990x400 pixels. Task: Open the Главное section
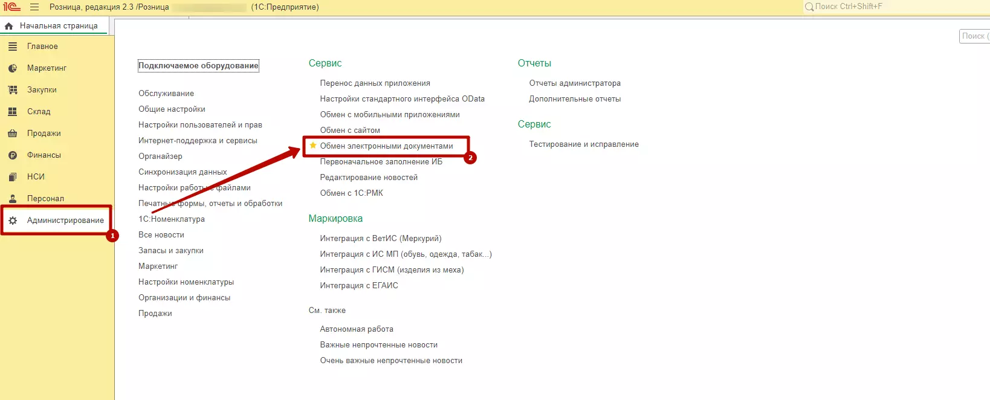click(42, 47)
